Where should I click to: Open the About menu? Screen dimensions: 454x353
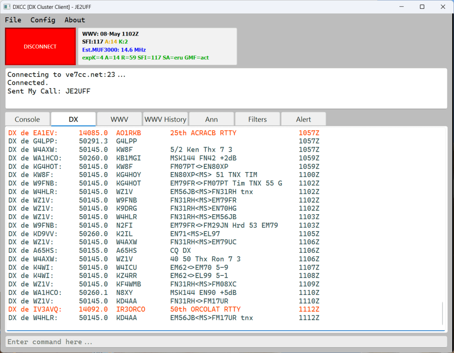pyautogui.click(x=74, y=20)
